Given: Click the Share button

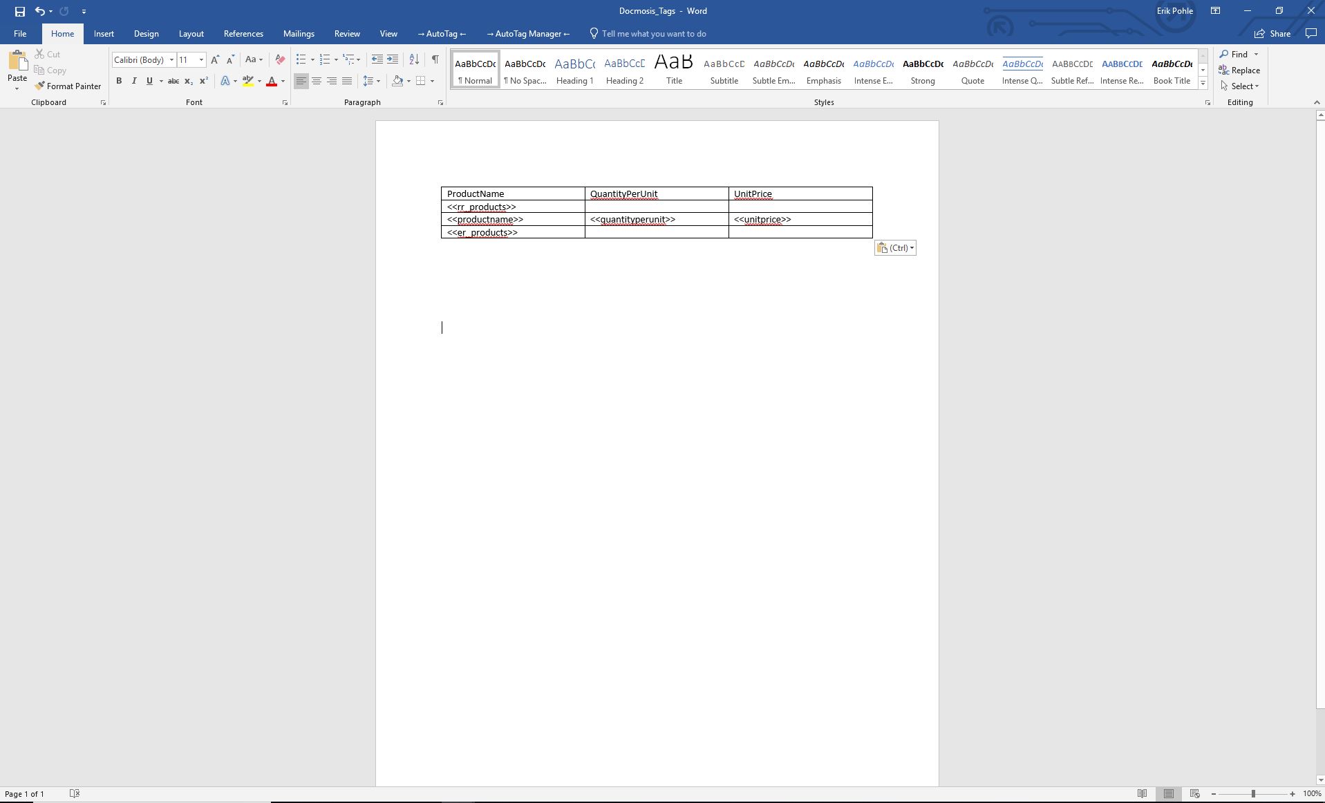Looking at the screenshot, I should click(1272, 34).
